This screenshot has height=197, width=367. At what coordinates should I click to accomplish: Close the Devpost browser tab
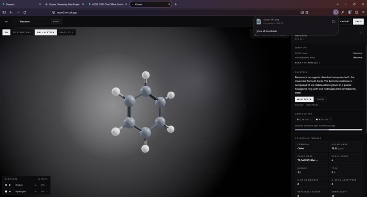40,4
